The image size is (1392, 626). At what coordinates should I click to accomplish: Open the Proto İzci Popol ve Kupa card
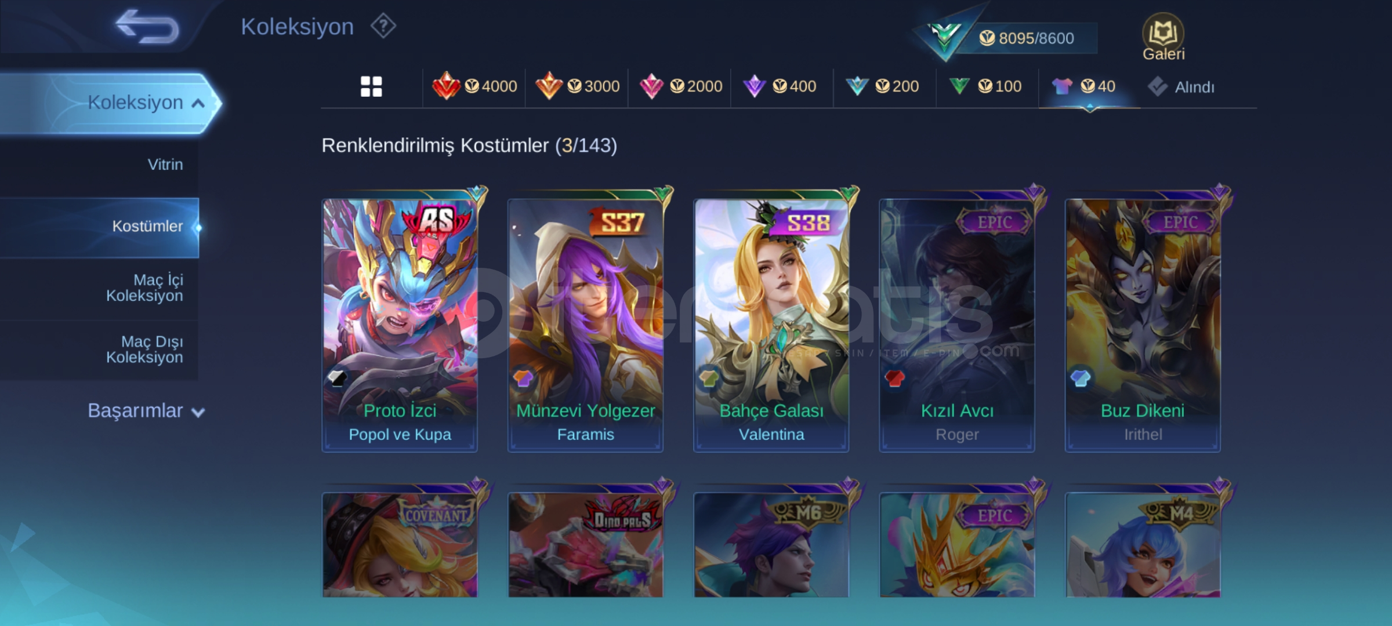(400, 325)
